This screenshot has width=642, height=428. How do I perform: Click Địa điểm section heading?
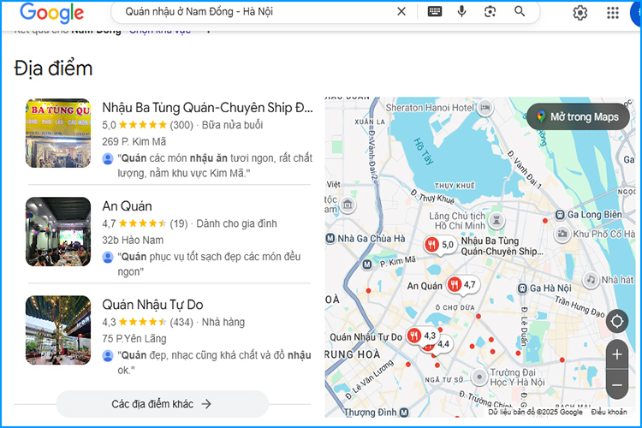53,68
